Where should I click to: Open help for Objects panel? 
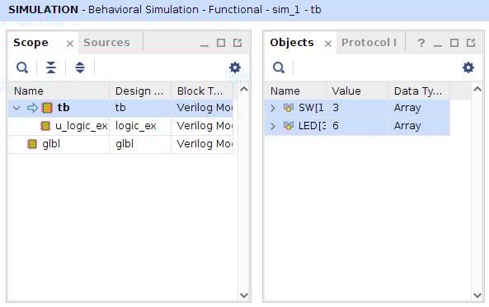421,43
